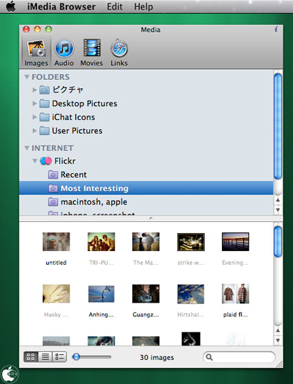293x384 pixels.
Task: Click the untitled thumbnail
Action: coord(56,242)
